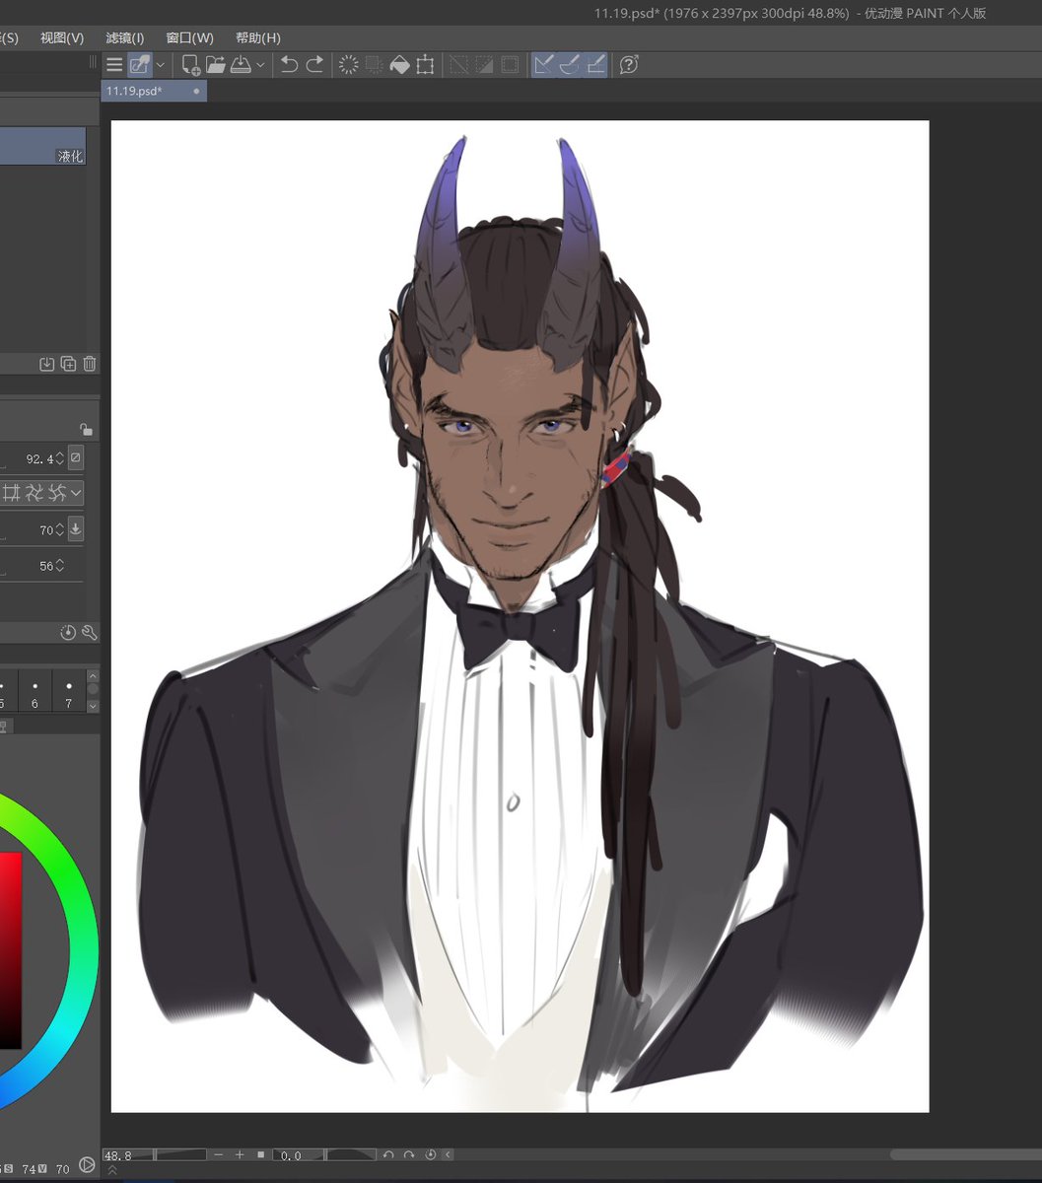Duplicate the selected sub tool

[68, 364]
